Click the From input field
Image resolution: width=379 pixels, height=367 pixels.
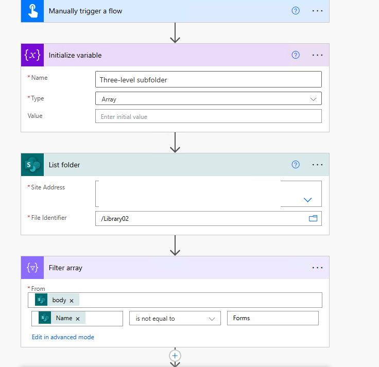(175, 300)
